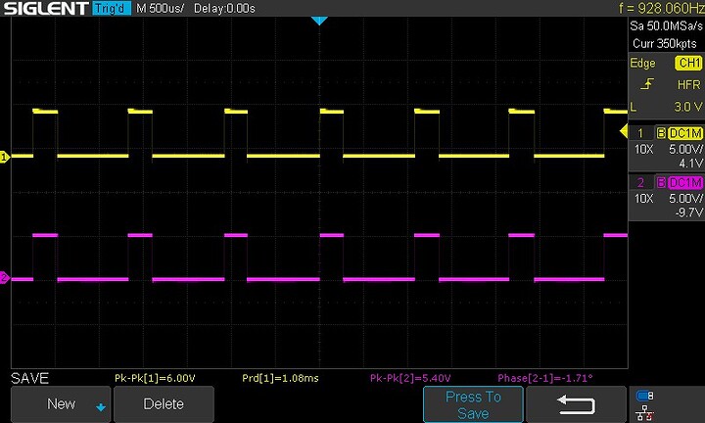The width and height of the screenshot is (705, 423).
Task: Click the CH1 trigger source label
Action: pos(688,63)
